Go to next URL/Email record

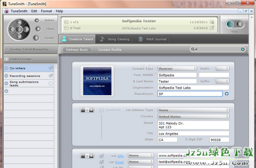coord(91,156)
